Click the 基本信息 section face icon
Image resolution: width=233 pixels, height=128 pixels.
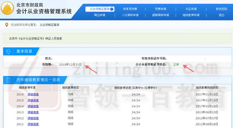pyautogui.click(x=8, y=51)
